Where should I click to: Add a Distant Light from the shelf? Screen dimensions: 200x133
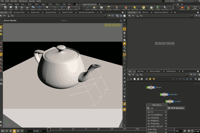click(x=135, y=8)
